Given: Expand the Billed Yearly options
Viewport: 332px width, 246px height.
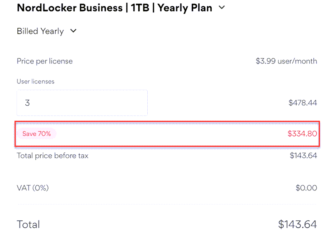Looking at the screenshot, I should (73, 31).
